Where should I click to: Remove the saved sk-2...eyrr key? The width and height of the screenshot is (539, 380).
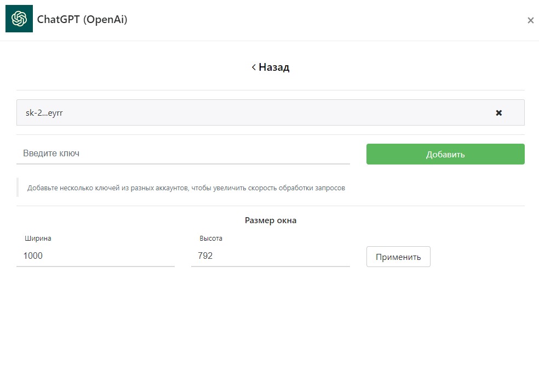(x=498, y=113)
